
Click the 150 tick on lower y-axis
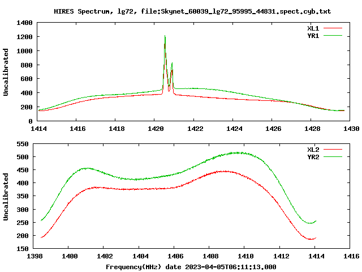23,249
